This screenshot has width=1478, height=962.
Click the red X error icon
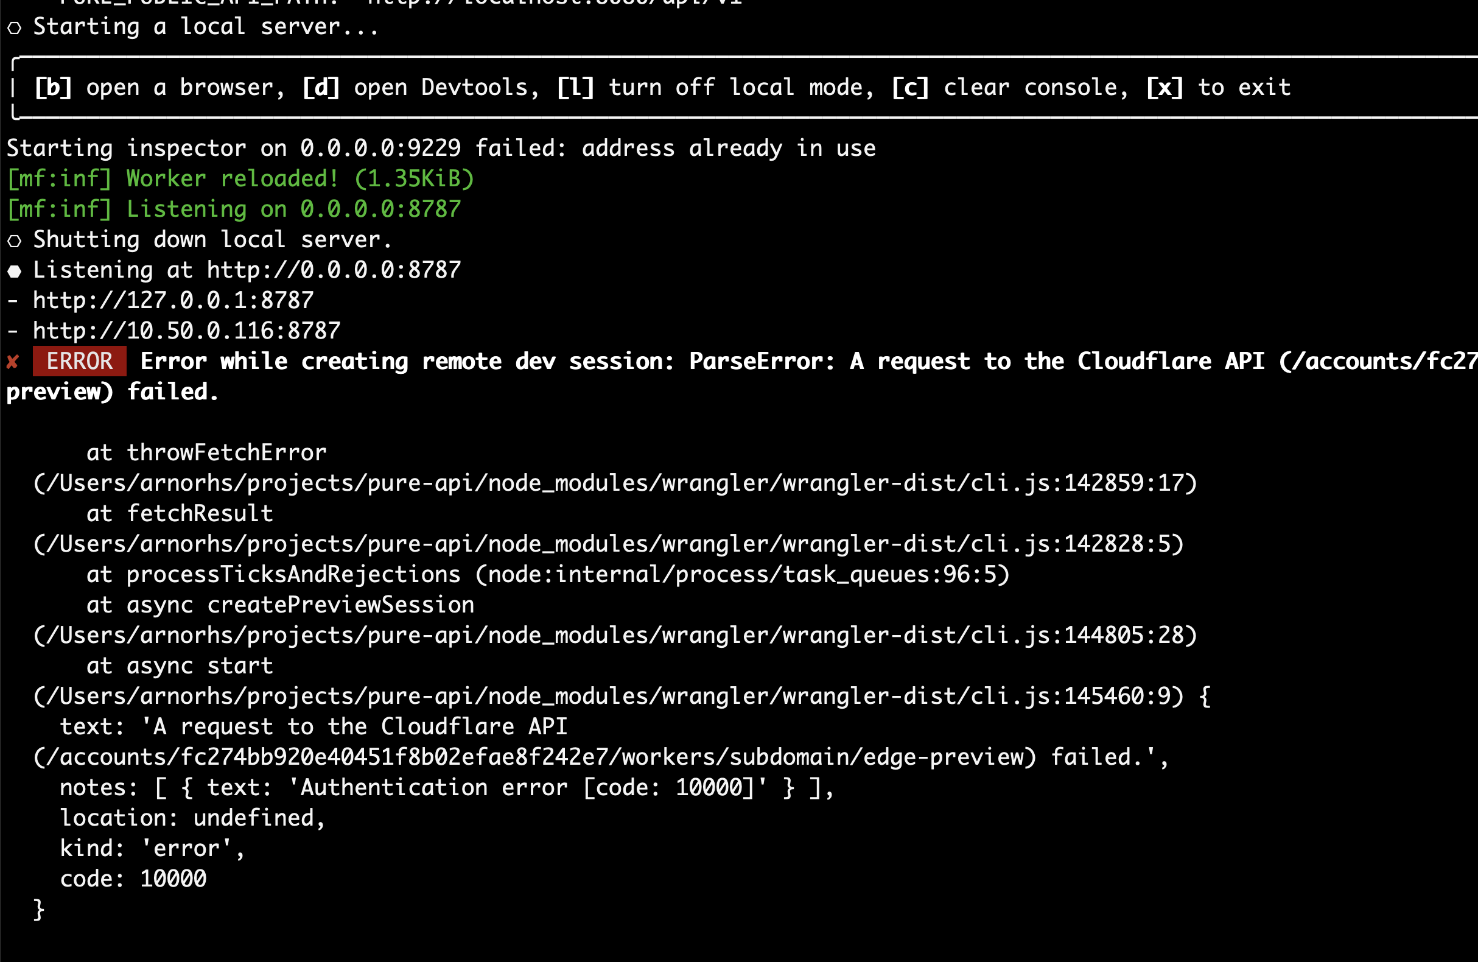pos(12,362)
